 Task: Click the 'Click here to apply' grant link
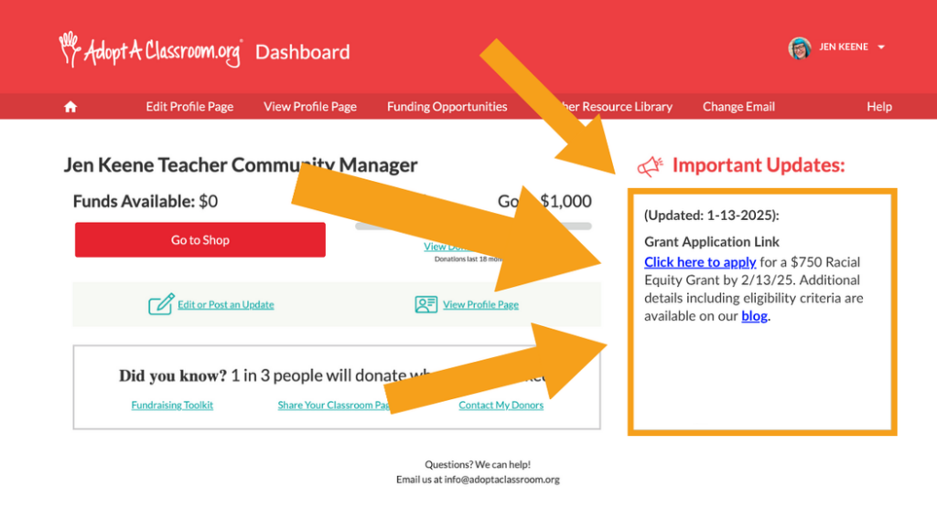[x=700, y=262]
